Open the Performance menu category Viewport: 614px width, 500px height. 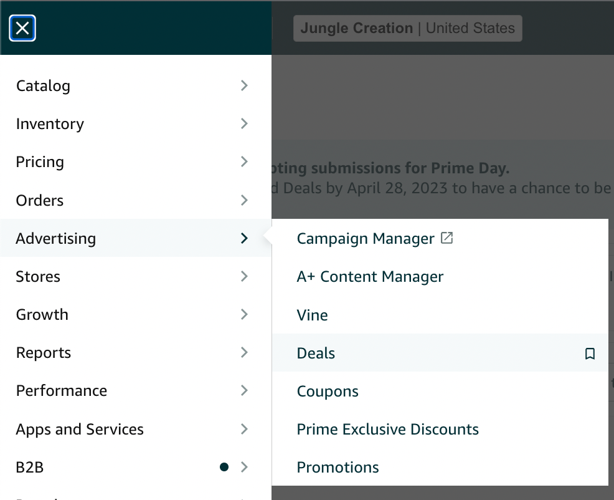click(x=136, y=391)
